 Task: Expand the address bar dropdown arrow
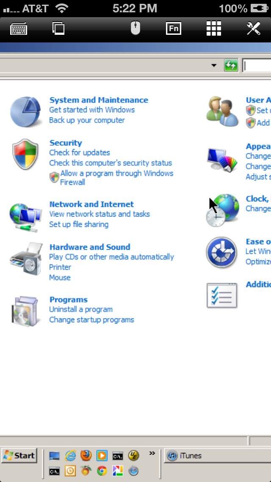coord(214,65)
